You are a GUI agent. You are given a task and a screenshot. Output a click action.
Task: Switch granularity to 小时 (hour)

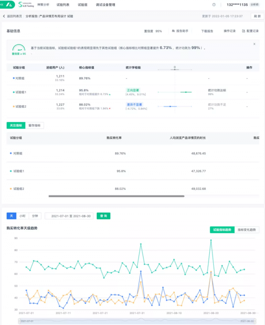pos(23,216)
